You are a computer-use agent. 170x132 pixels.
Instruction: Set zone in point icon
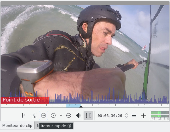pyautogui.click(x=24, y=115)
